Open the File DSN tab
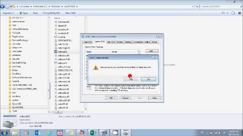243x136 pixels. pos(111,42)
